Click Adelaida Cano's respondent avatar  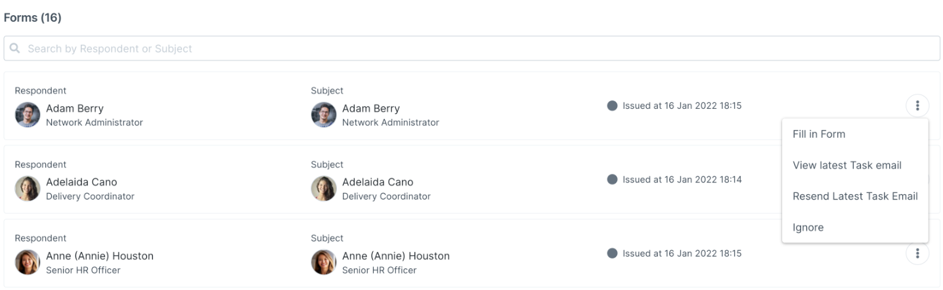(x=28, y=189)
